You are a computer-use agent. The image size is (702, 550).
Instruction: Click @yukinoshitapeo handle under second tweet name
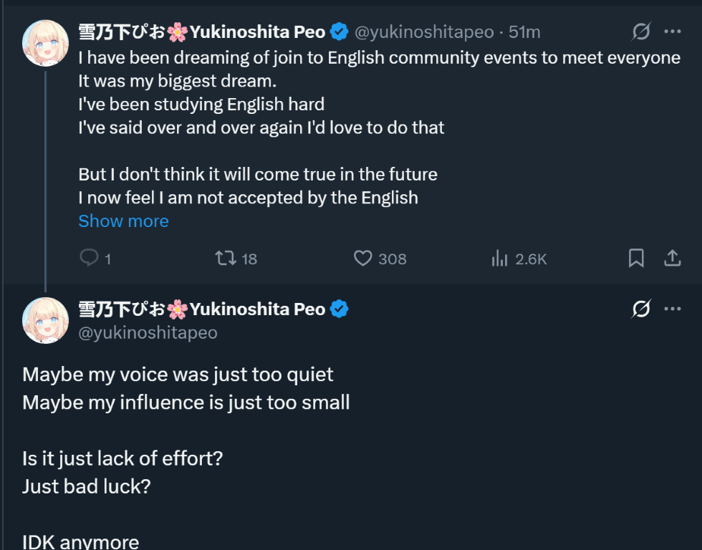(x=148, y=333)
